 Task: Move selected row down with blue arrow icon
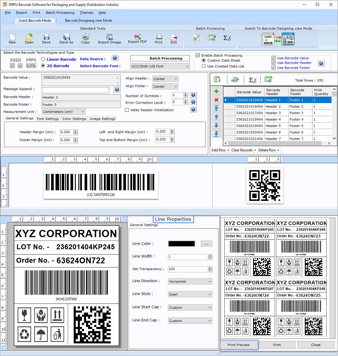click(216, 125)
